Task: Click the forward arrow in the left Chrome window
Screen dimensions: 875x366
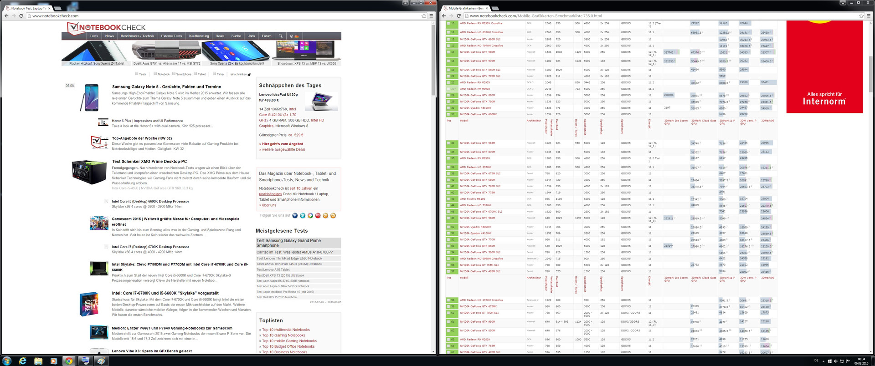Action: pyautogui.click(x=14, y=16)
